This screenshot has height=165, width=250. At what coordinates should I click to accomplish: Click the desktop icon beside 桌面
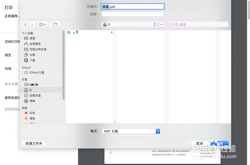[x=26, y=38]
